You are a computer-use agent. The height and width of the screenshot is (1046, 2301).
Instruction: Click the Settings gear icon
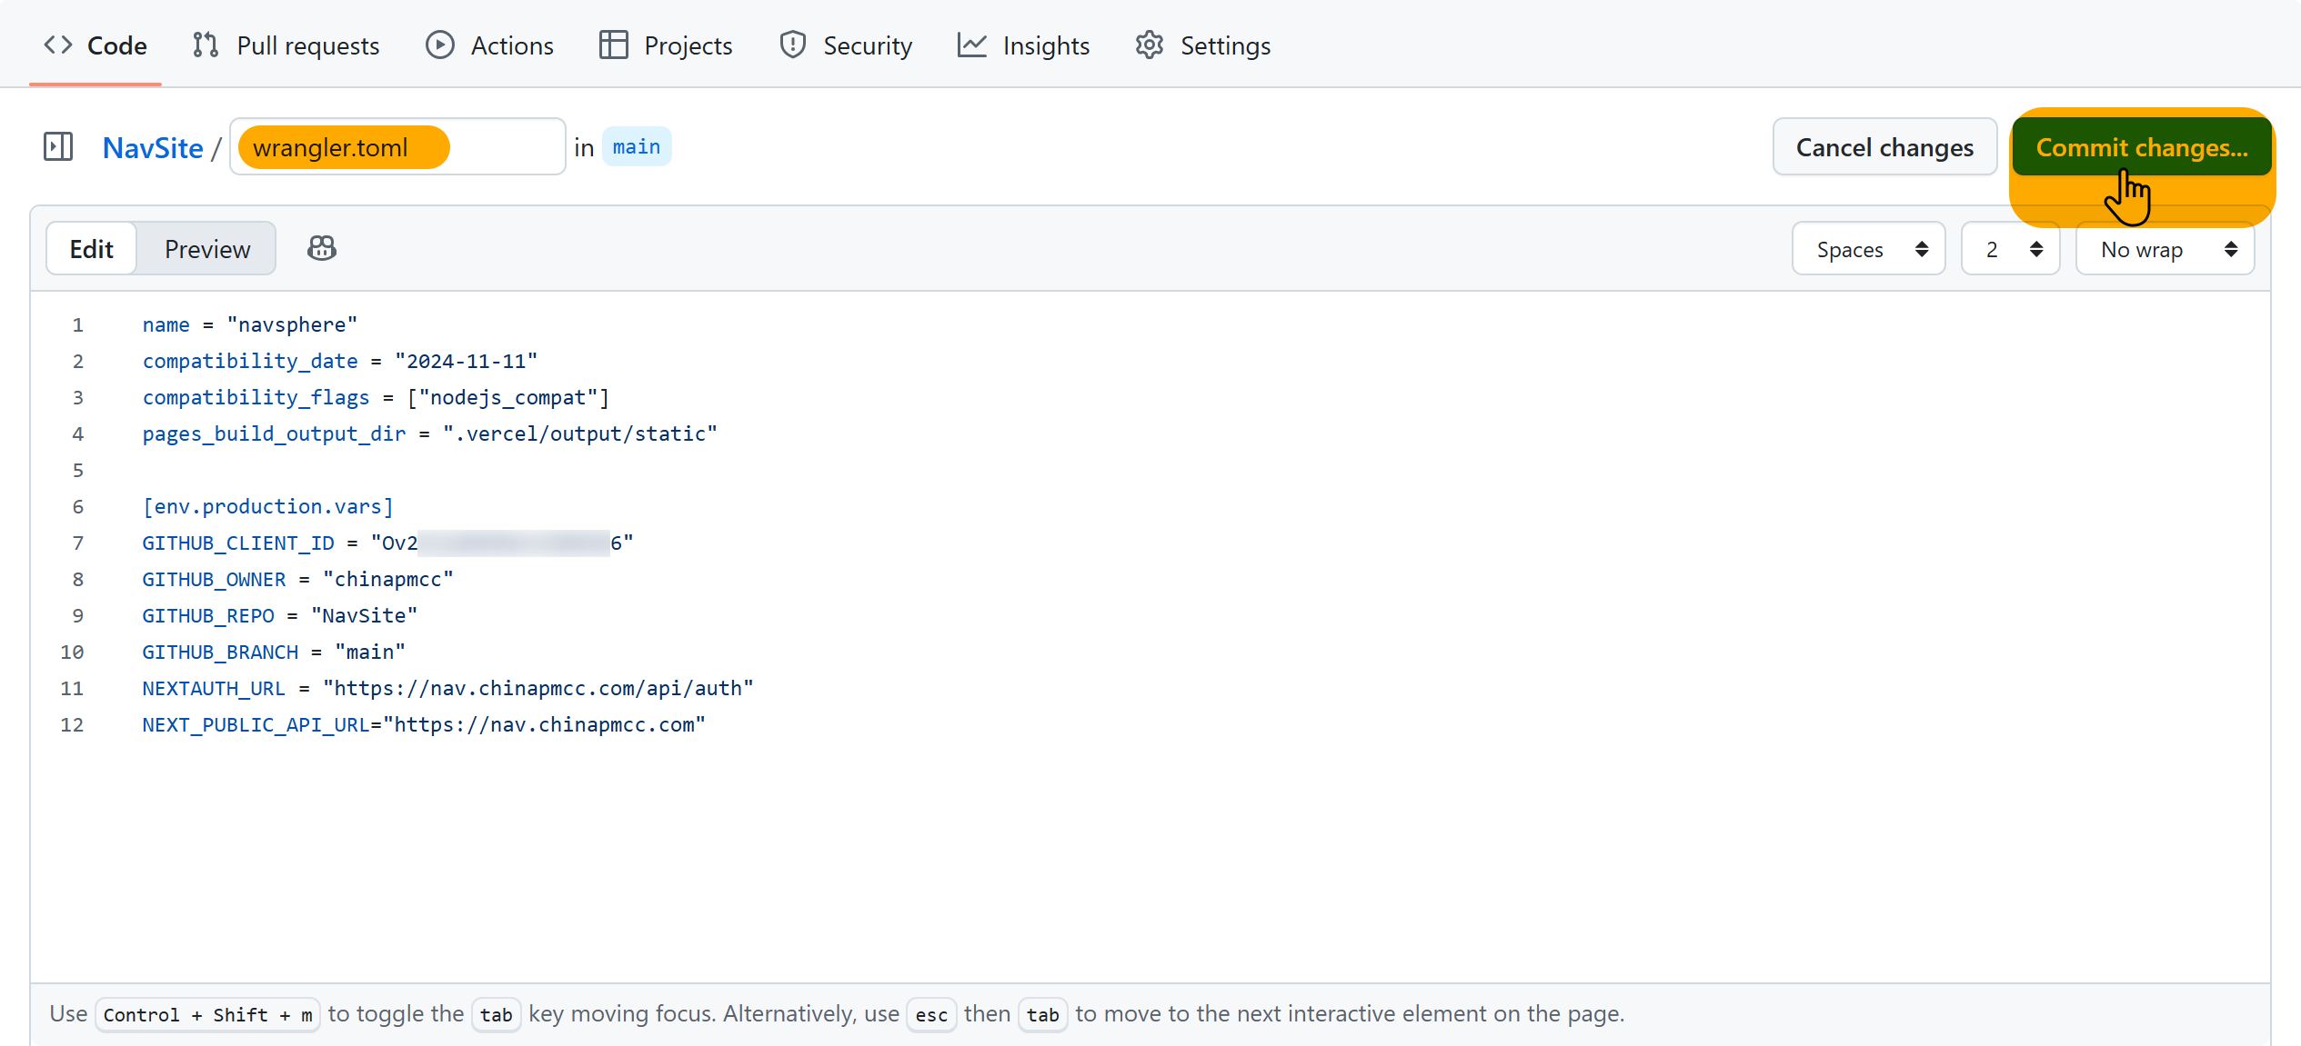coord(1150,45)
